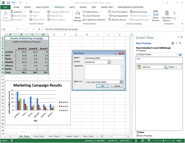Image resolution: width=185 pixels, height=143 pixels.
Task: Click Report Package link
Action: 143,43
